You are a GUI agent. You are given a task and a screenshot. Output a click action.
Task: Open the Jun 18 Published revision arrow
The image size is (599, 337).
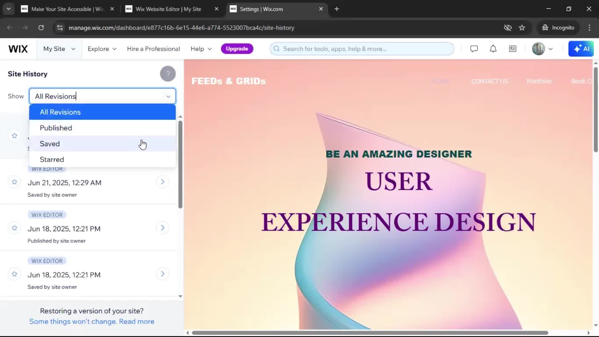pos(163,228)
